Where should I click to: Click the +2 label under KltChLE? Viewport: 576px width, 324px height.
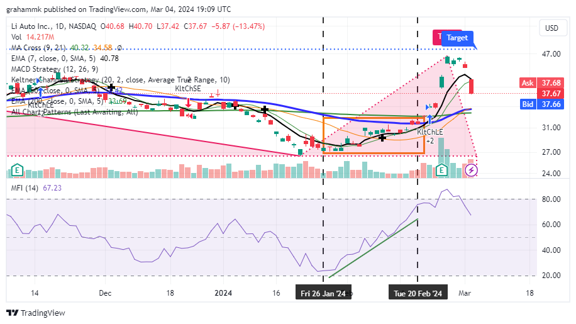[x=429, y=141]
